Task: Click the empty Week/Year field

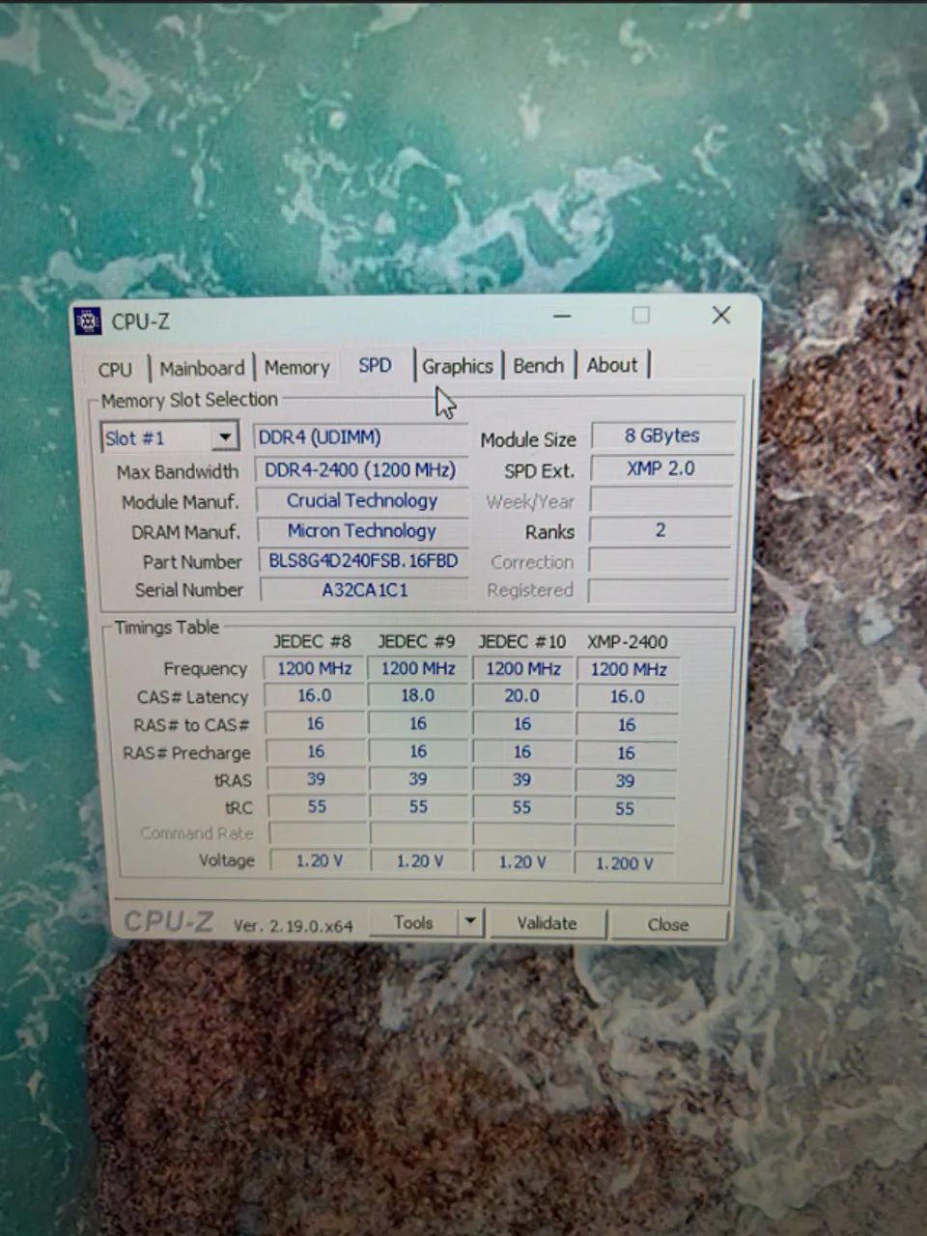Action: 660,500
